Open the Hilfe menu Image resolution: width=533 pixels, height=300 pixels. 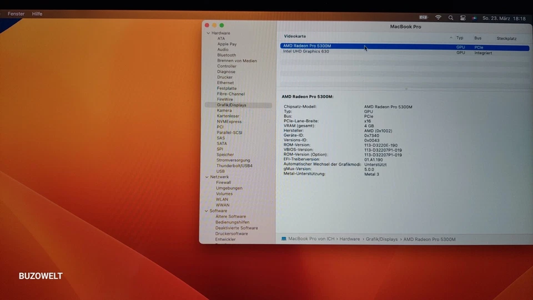click(37, 14)
